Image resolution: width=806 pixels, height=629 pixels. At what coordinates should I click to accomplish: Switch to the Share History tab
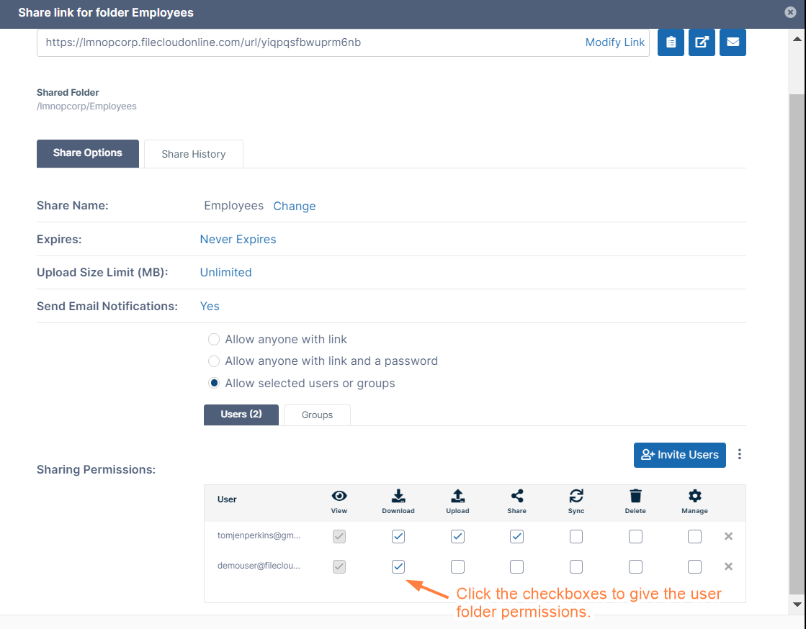pos(193,154)
